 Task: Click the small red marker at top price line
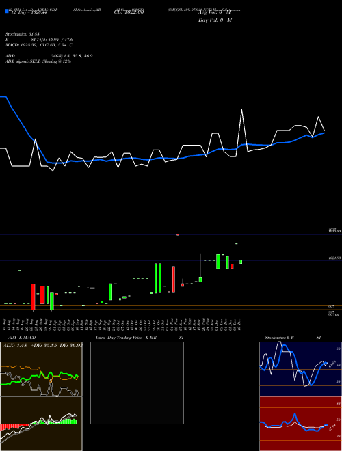coord(178,234)
